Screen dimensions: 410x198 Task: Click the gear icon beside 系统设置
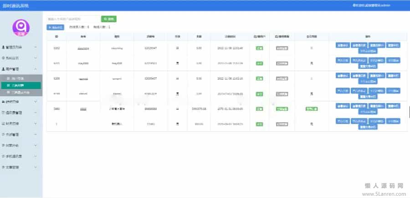coord(3,58)
